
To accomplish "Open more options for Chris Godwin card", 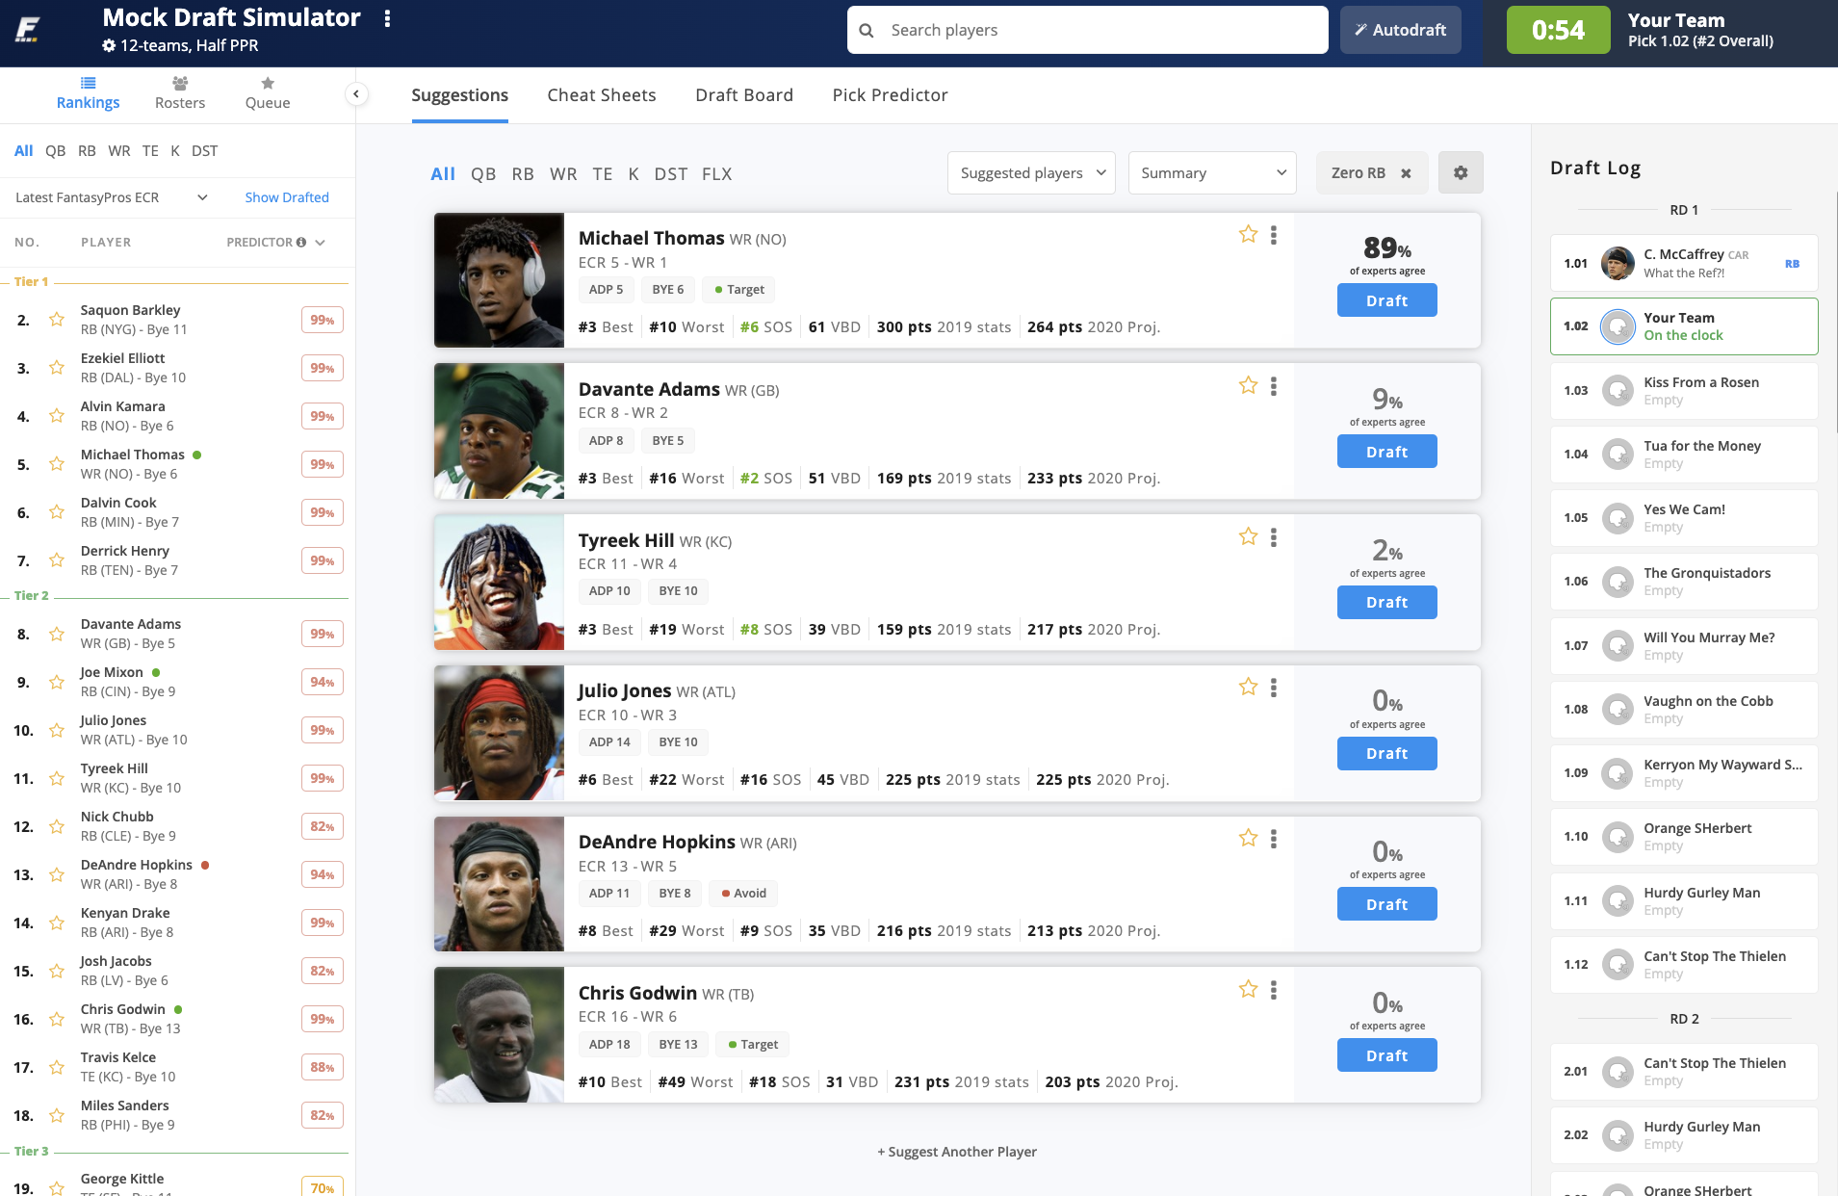I will coord(1274,990).
